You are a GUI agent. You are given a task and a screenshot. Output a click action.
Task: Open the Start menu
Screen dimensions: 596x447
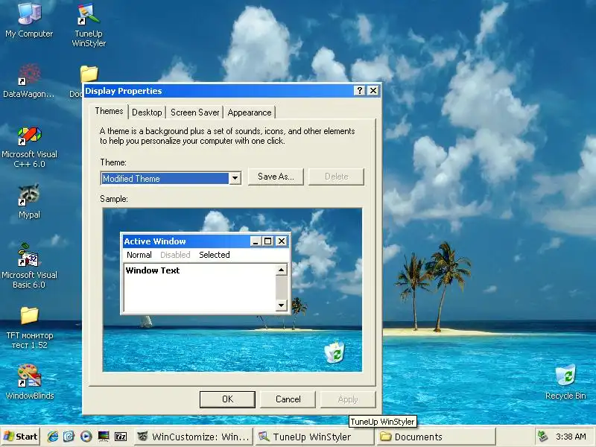[x=21, y=437]
